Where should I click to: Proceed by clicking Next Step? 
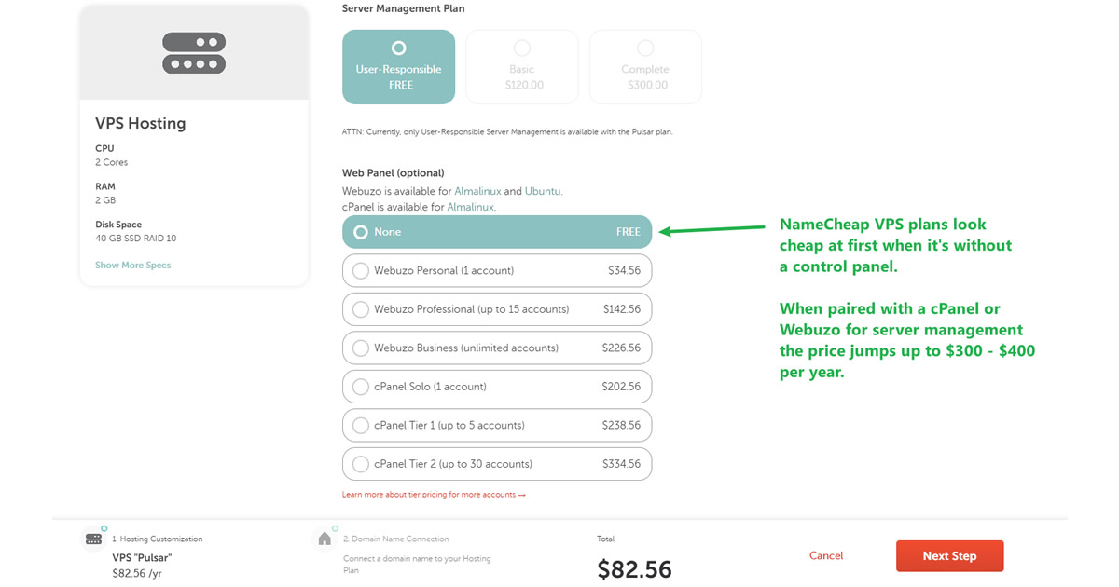(x=949, y=555)
